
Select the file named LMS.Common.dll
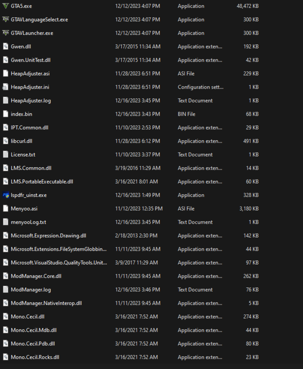tap(31, 168)
